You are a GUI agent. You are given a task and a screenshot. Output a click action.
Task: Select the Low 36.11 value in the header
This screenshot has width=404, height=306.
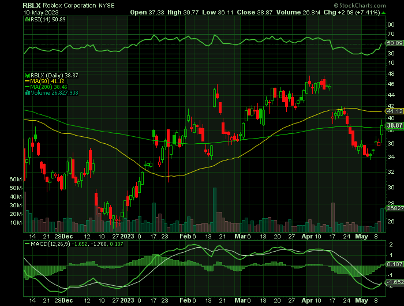click(x=218, y=12)
